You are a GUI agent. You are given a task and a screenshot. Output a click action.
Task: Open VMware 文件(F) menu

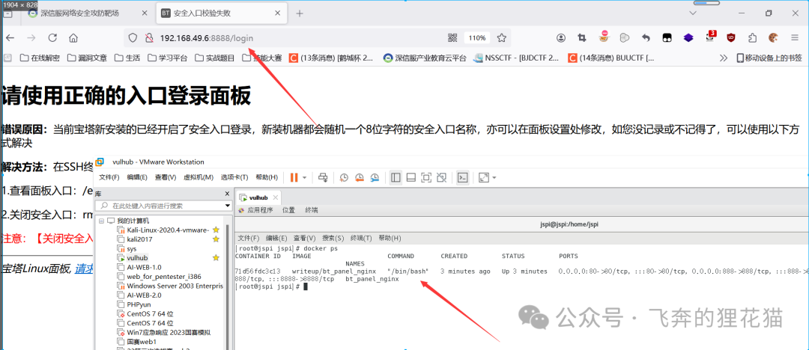tap(109, 177)
